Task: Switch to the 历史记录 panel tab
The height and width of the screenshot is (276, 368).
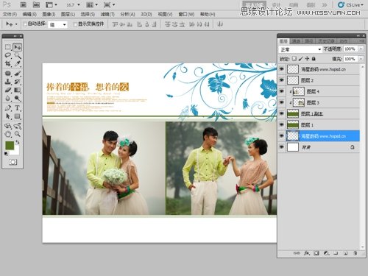Action: [x=326, y=41]
